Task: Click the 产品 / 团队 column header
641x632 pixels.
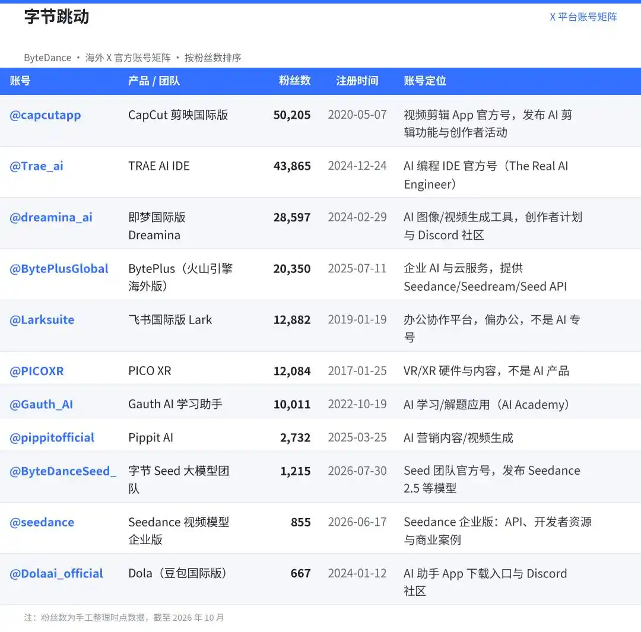Action: (154, 81)
